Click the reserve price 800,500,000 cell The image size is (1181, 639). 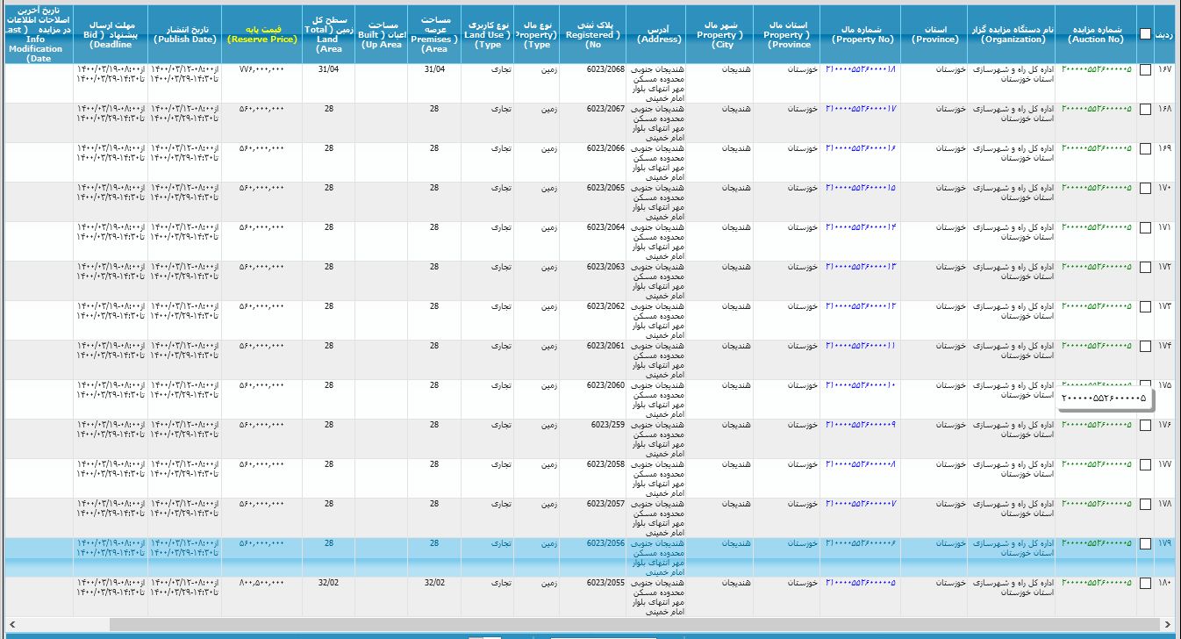(x=262, y=583)
